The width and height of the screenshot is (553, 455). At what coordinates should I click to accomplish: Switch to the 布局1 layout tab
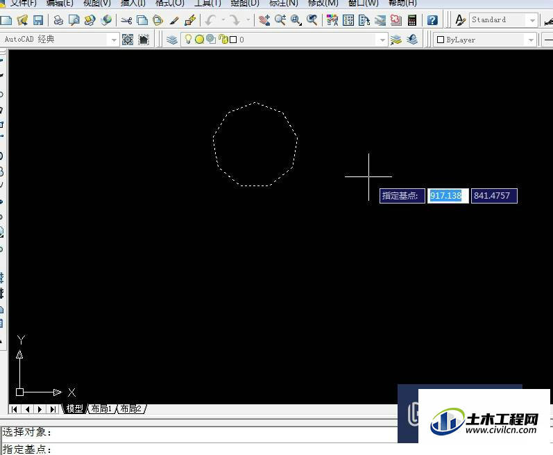click(101, 408)
